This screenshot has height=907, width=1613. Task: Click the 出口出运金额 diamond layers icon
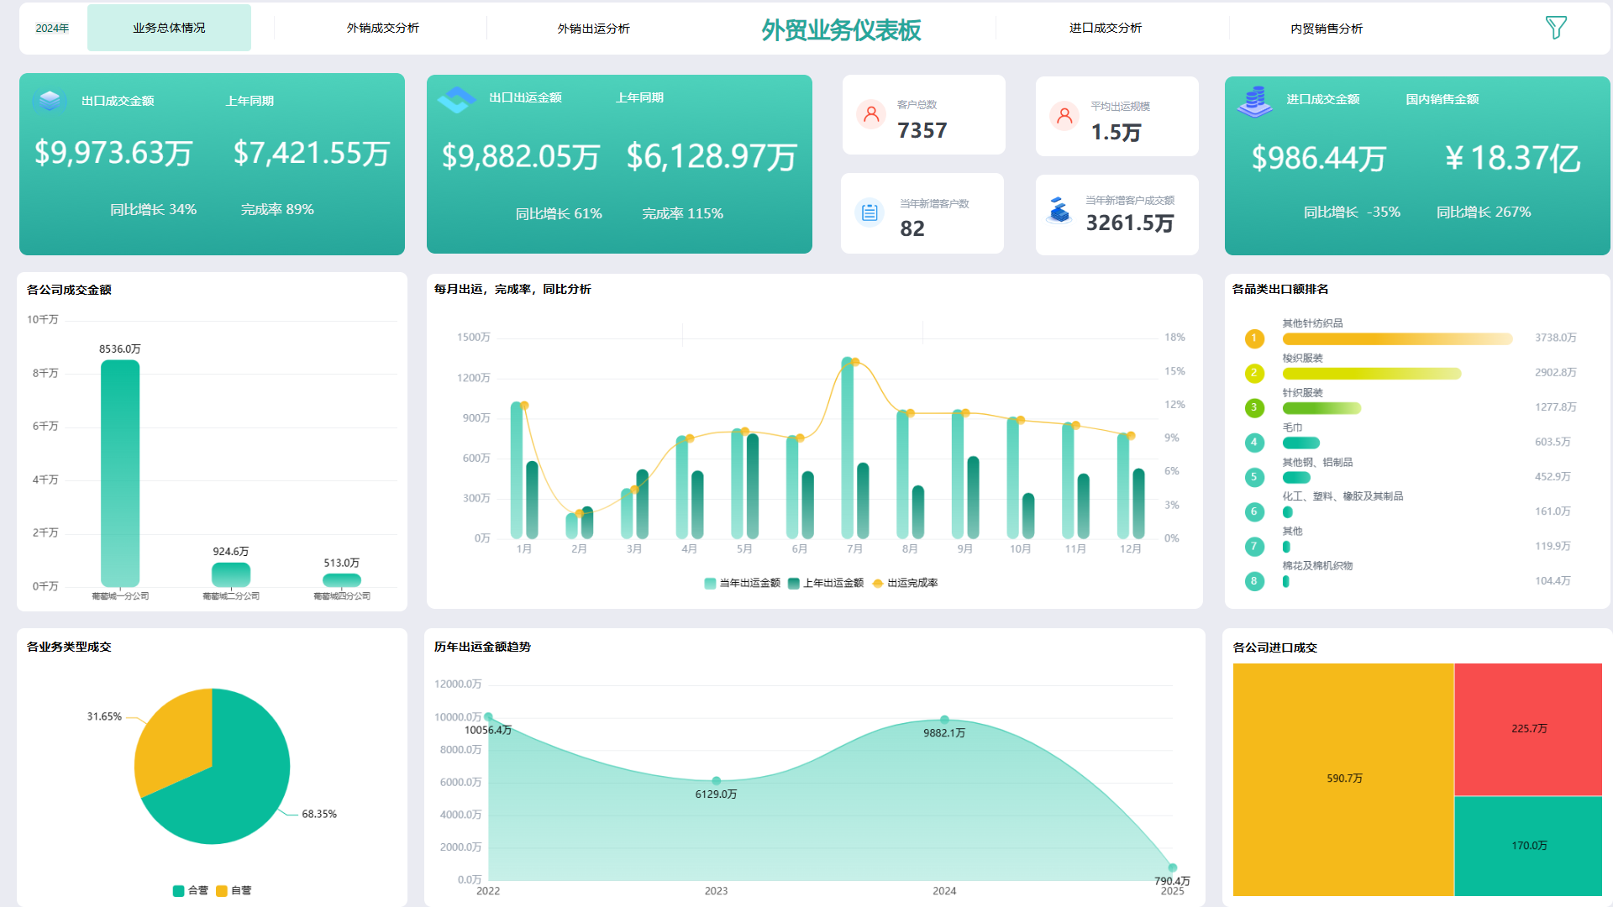pos(456,99)
